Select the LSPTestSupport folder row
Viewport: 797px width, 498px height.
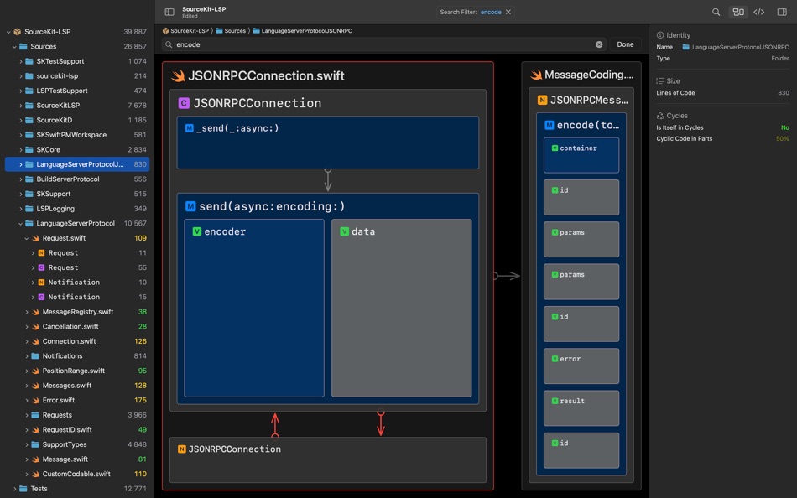pyautogui.click(x=77, y=91)
